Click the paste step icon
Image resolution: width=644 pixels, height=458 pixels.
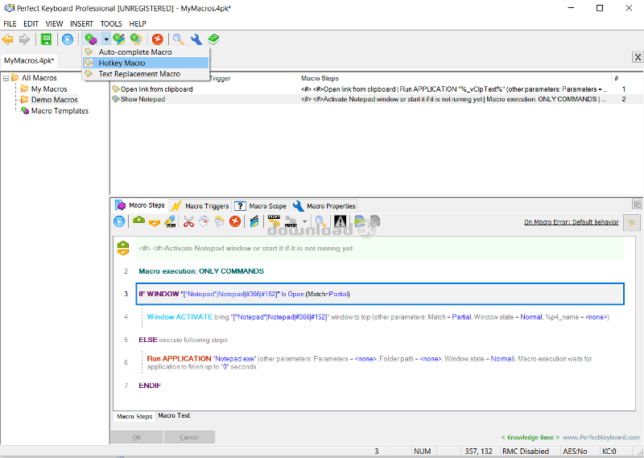pyautogui.click(x=219, y=222)
